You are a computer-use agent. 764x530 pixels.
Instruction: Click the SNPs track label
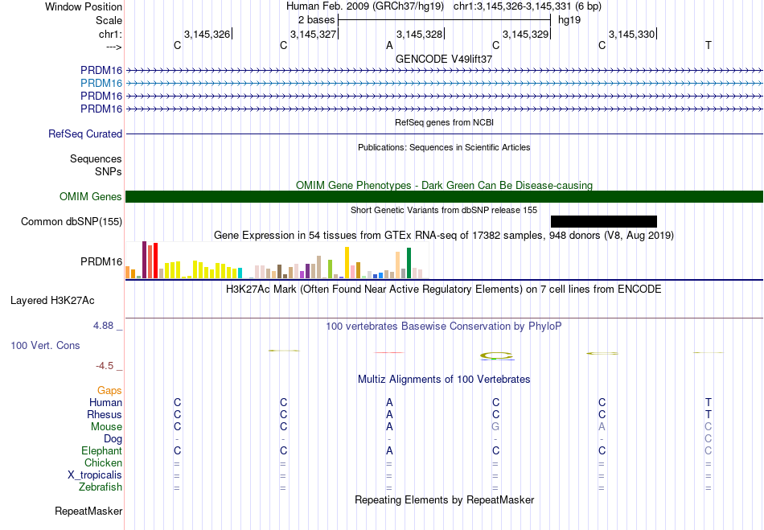coord(109,171)
